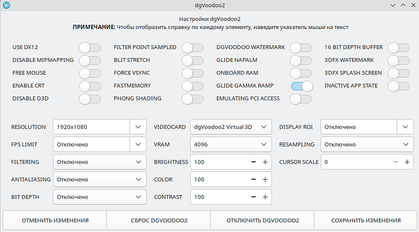Toggle the BLIT STRETCH switch
Image resolution: width=419 pixels, height=232 pixels.
pos(192,61)
